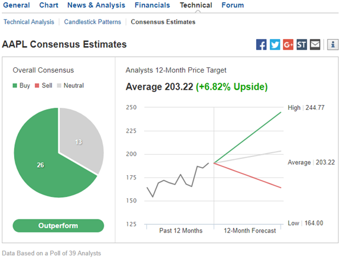Click Analysts 12-Month Price Target heading

pyautogui.click(x=176, y=70)
